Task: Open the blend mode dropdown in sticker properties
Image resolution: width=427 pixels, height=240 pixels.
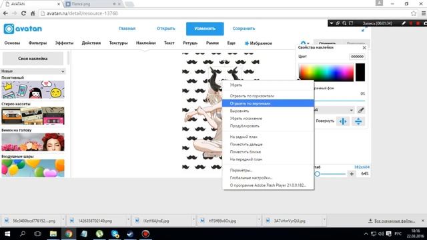Action: (x=334, y=110)
